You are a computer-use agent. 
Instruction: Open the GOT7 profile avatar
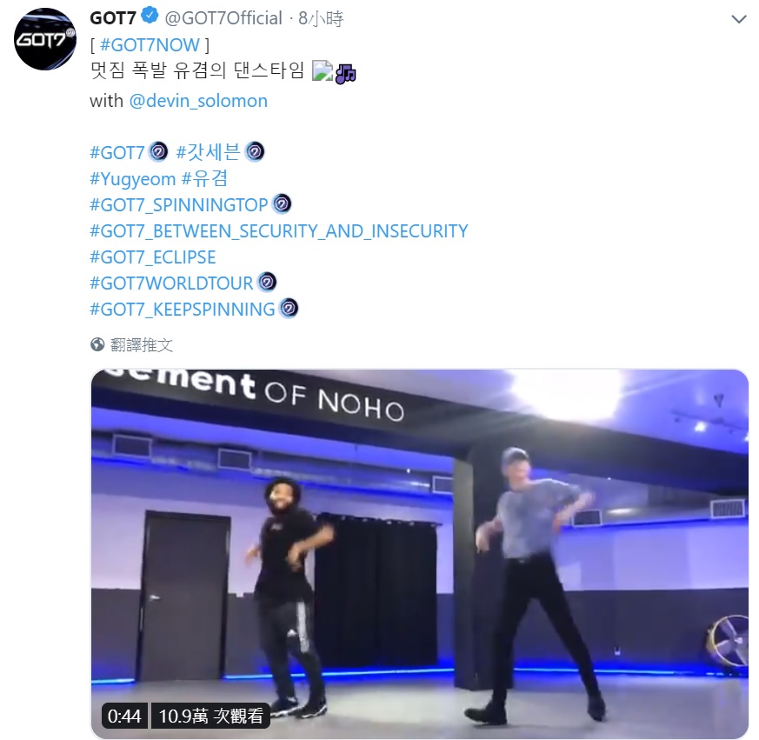(45, 39)
